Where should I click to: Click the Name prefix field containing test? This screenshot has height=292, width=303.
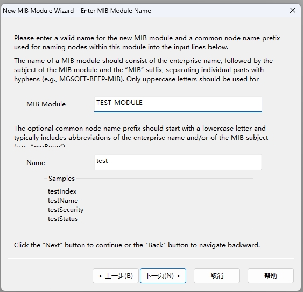click(x=178, y=162)
